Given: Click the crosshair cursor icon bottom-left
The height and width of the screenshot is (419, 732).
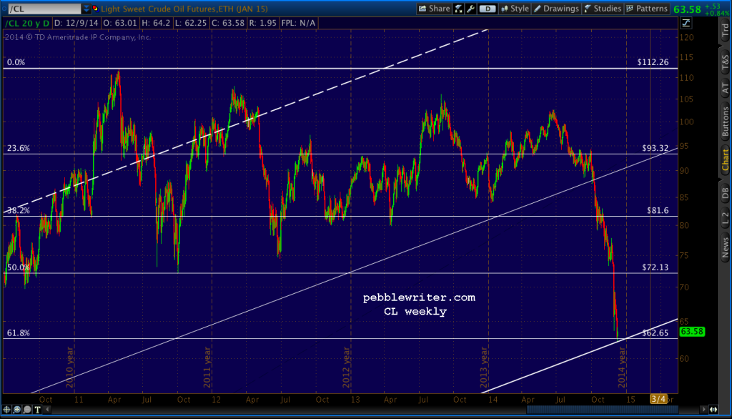Looking at the screenshot, I should (x=6, y=409).
